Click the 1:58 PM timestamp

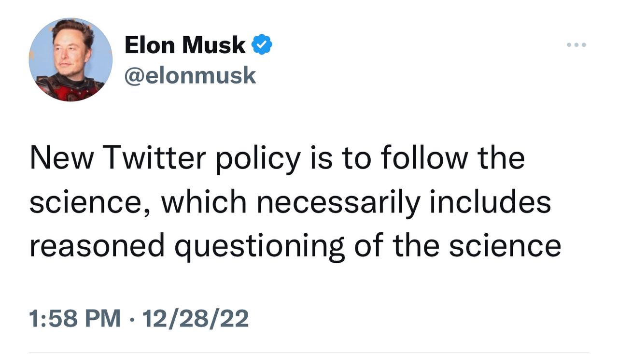75,319
